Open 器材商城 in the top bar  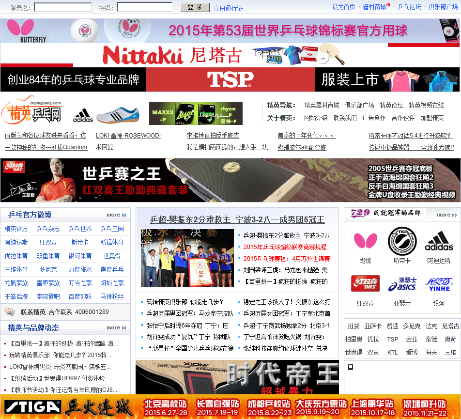click(x=375, y=7)
